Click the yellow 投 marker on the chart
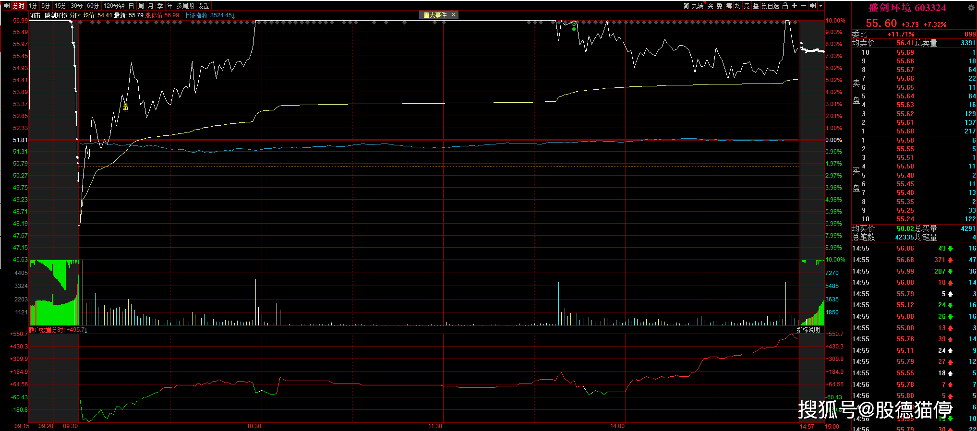Image resolution: width=977 pixels, height=431 pixels. (x=125, y=108)
